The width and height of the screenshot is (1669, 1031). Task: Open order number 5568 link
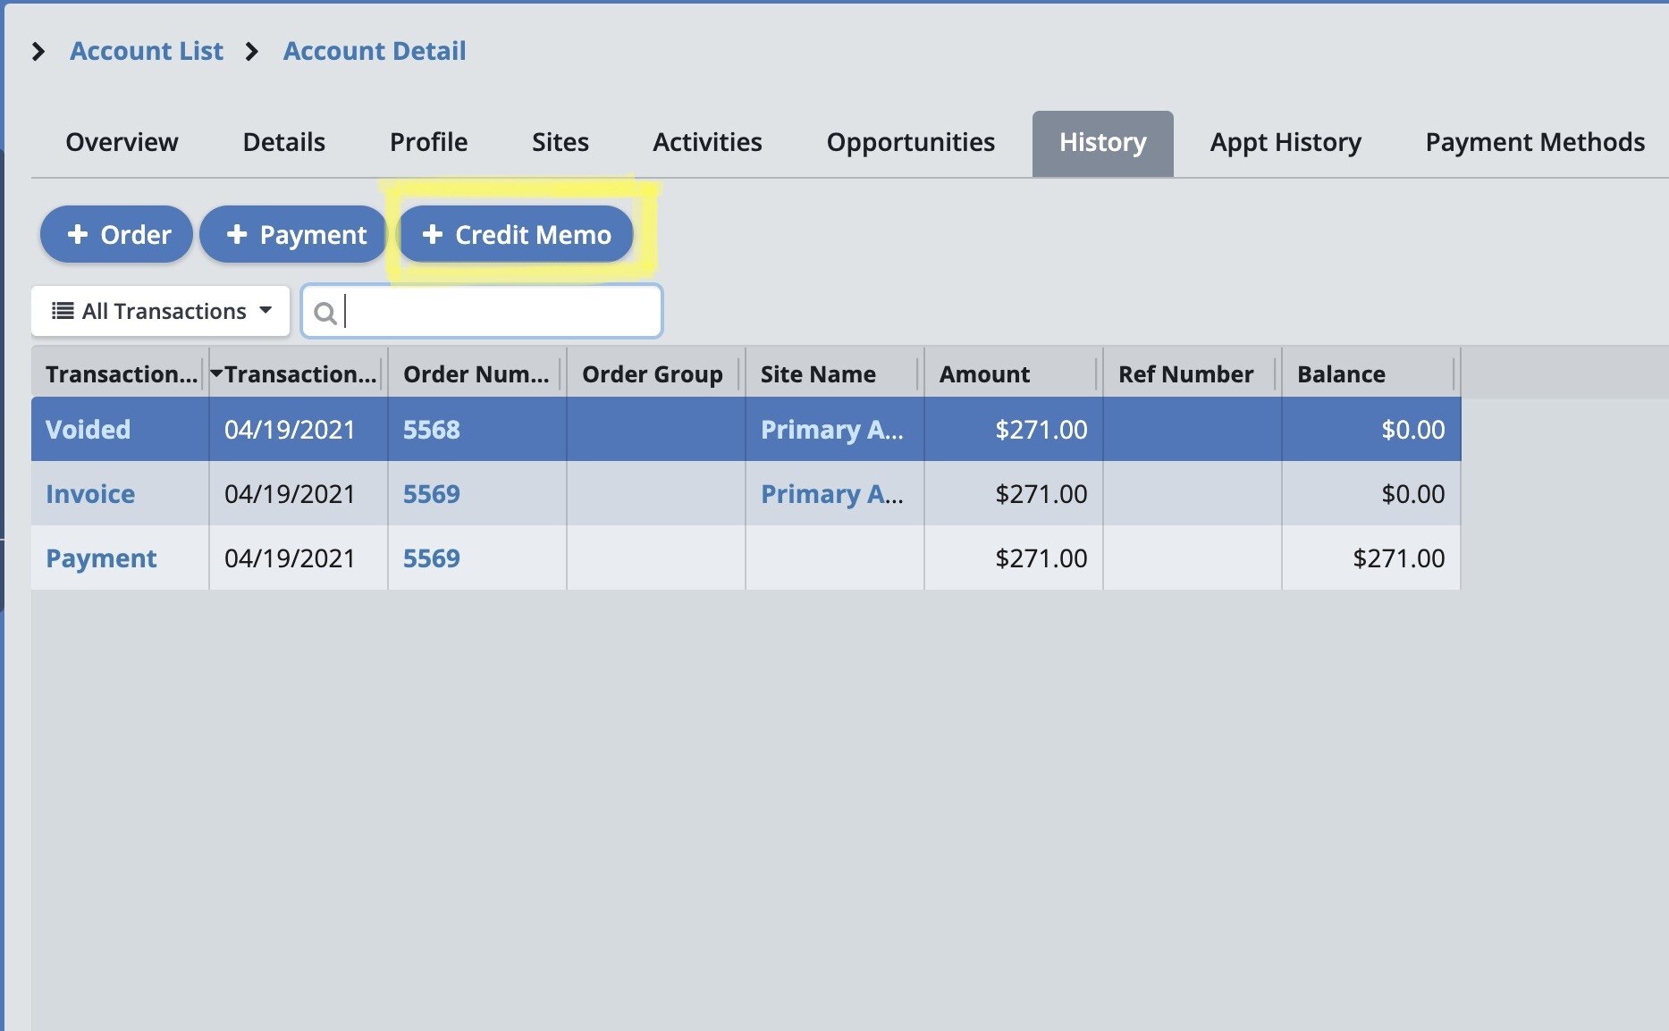[x=431, y=430]
